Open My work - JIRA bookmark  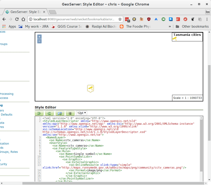point(34,27)
